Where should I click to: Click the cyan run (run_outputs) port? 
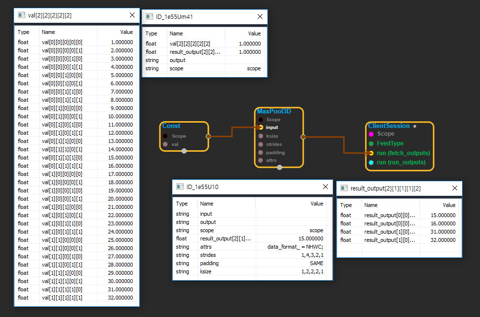click(371, 162)
